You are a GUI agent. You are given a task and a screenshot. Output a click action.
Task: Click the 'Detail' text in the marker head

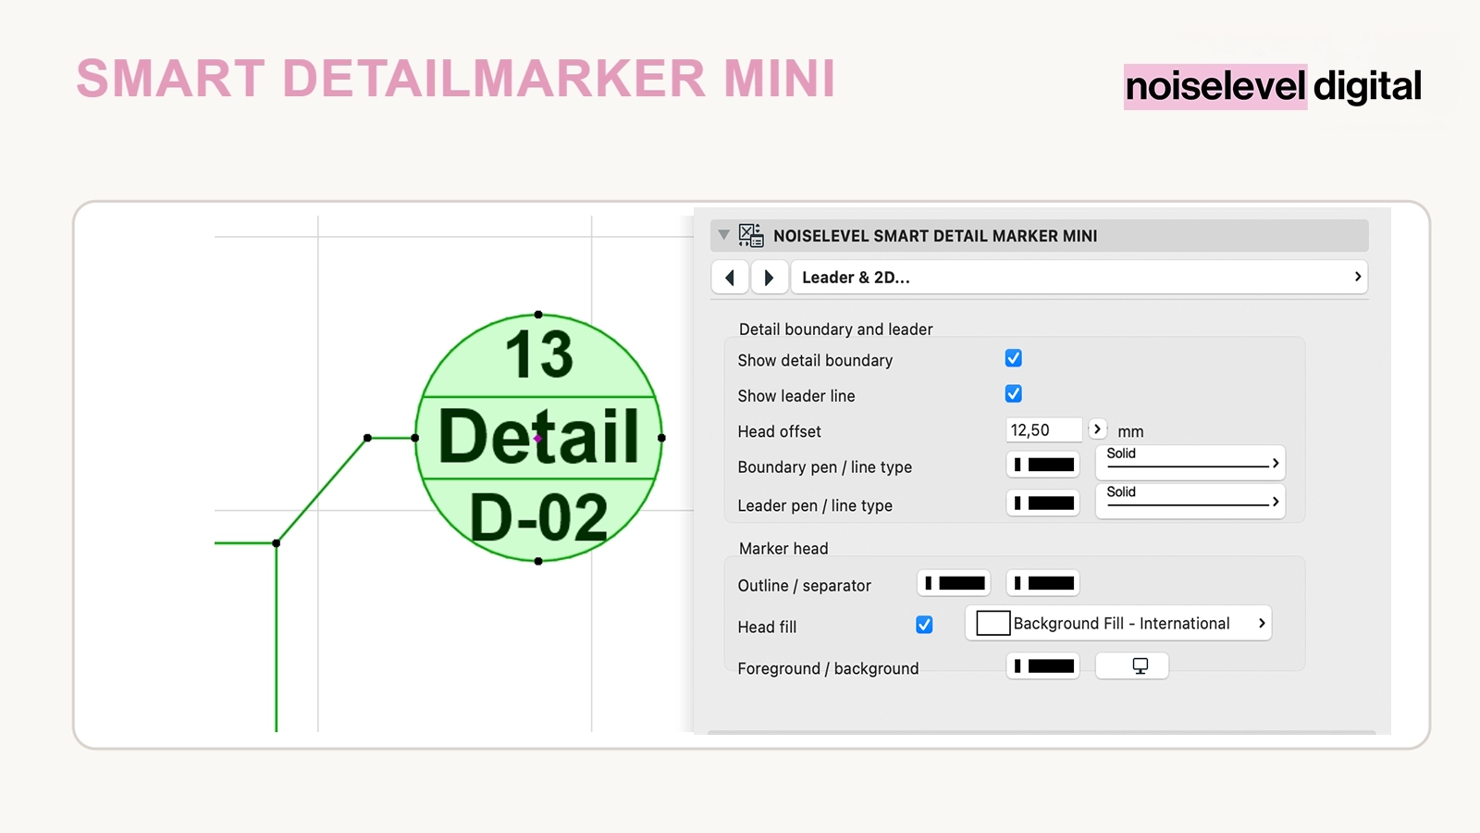coord(538,437)
